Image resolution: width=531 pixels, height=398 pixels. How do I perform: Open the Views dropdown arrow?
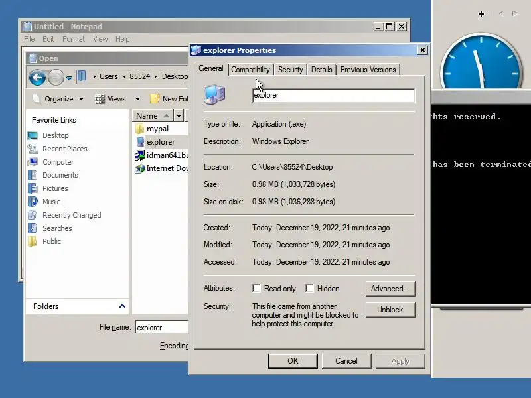(x=137, y=99)
